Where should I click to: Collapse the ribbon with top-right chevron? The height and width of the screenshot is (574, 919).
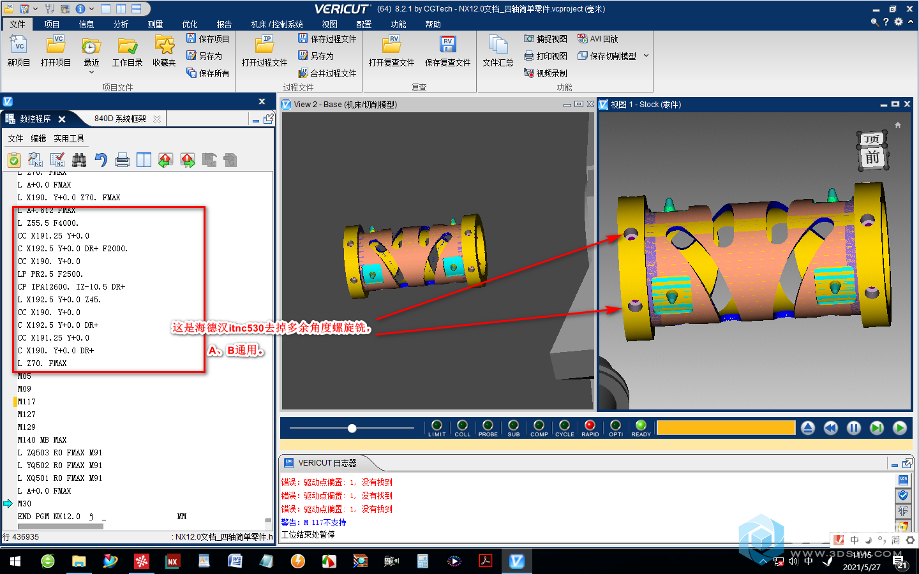click(x=911, y=22)
